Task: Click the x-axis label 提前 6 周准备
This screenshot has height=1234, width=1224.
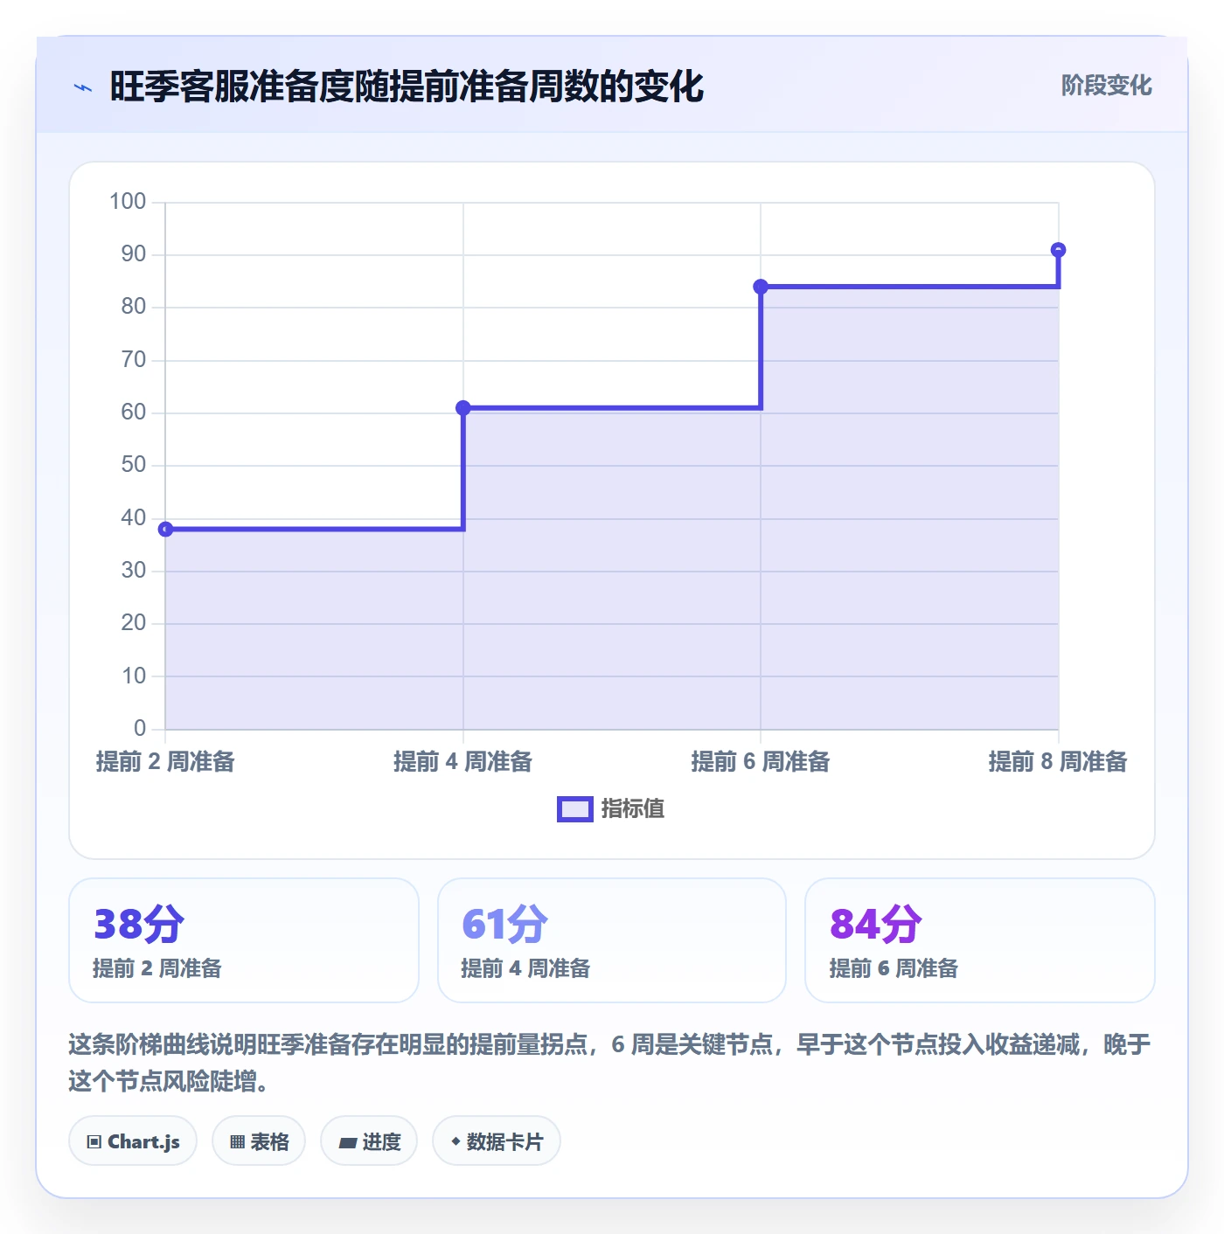Action: 761,762
